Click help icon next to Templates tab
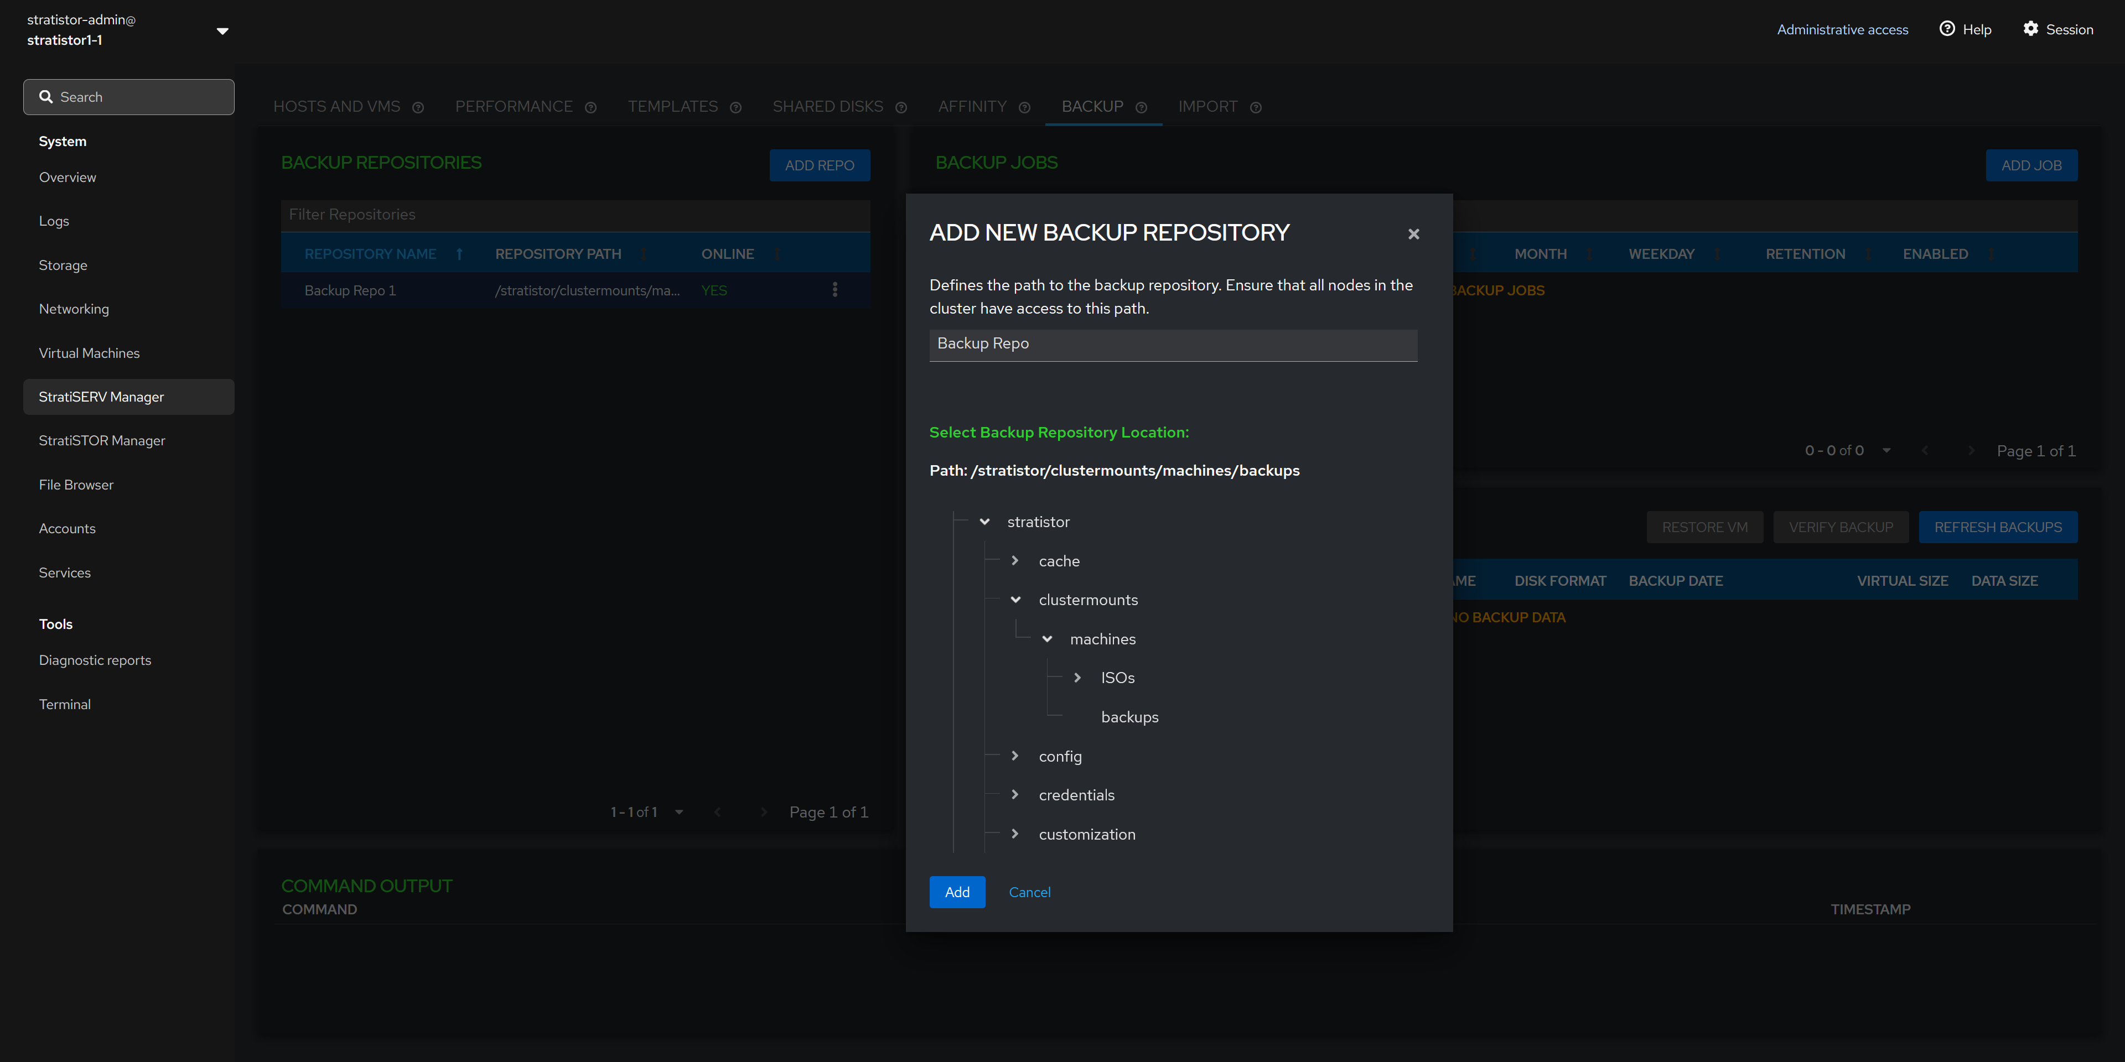 pyautogui.click(x=735, y=108)
